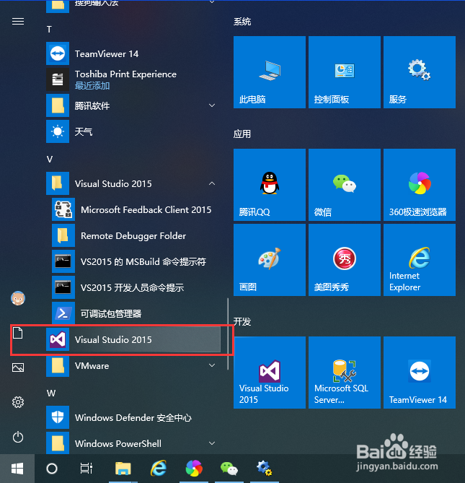Launch the Visual Studio 2015 tile

coord(270,373)
